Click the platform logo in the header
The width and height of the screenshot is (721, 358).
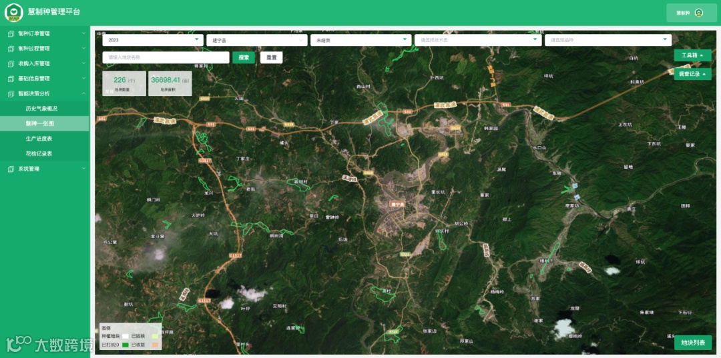pyautogui.click(x=14, y=13)
